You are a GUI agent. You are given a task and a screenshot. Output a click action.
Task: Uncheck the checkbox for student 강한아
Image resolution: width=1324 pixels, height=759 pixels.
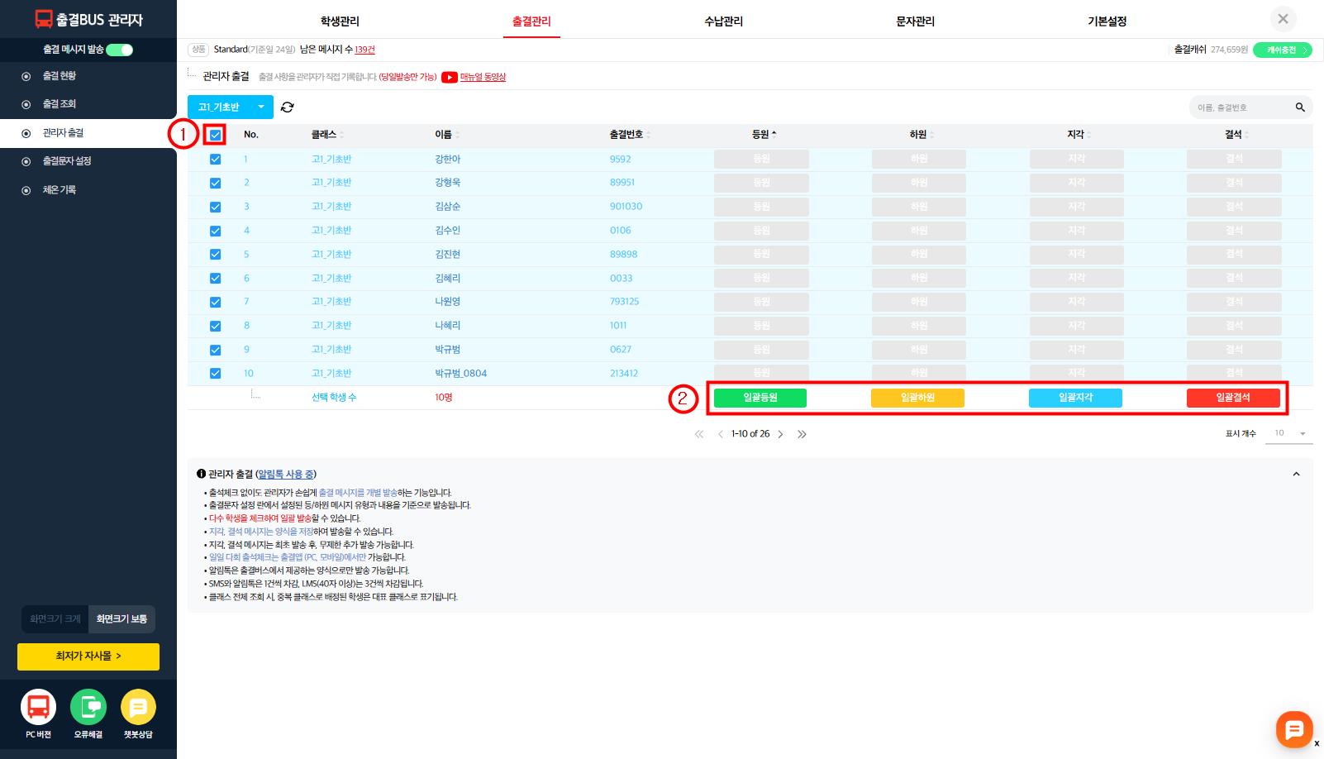pos(215,160)
